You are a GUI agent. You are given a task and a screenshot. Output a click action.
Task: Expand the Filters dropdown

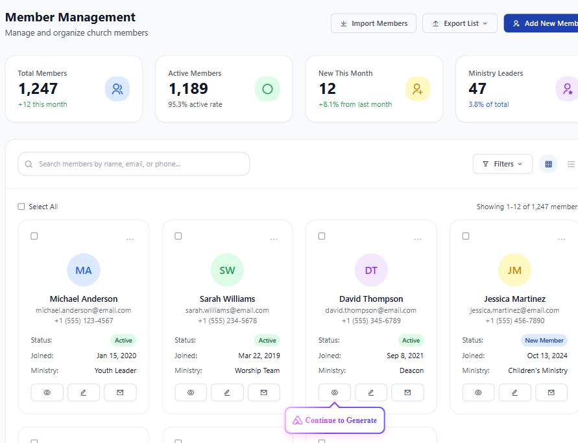coord(503,164)
